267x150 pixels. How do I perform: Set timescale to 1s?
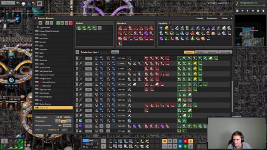pos(58,121)
